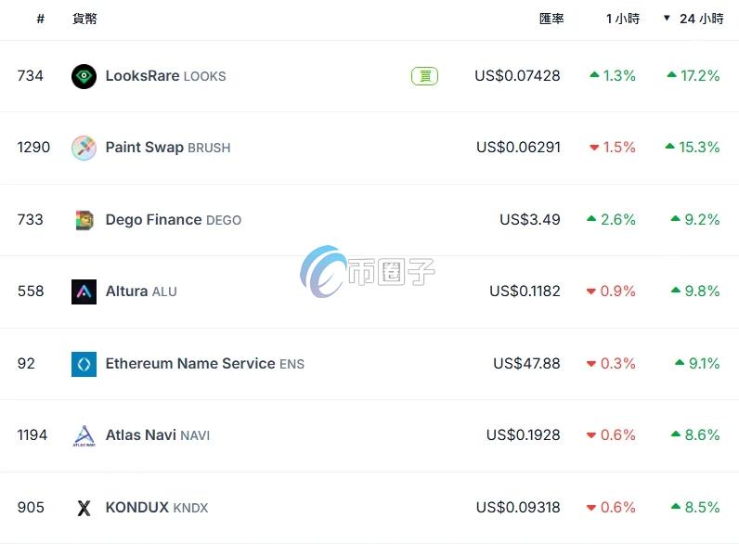Screen dimensions: 739x544
Task: Sort by the 24 小時 column header
Action: [x=701, y=19]
